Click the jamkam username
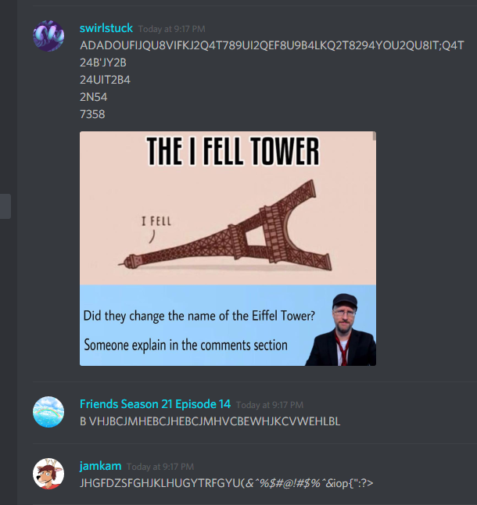Image resolution: width=477 pixels, height=505 pixels. coord(100,466)
